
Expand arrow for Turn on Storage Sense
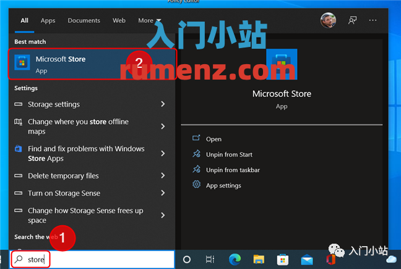coord(163,192)
